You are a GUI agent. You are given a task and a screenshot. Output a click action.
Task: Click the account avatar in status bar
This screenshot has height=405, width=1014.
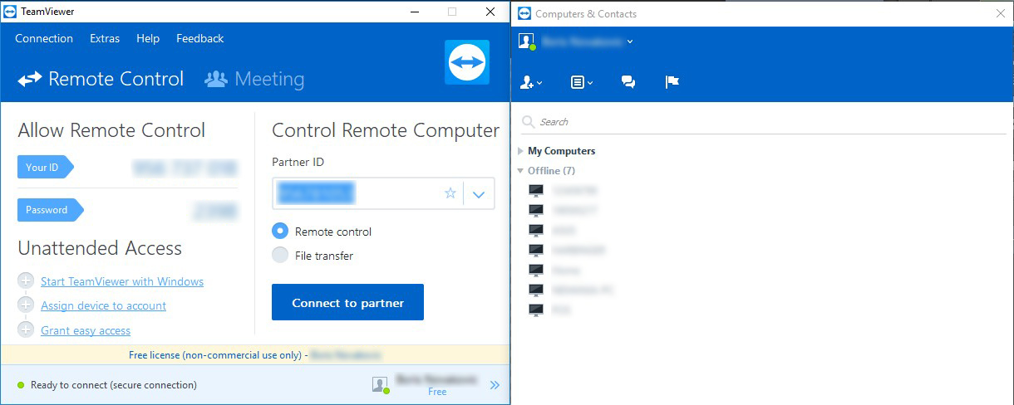click(x=380, y=384)
